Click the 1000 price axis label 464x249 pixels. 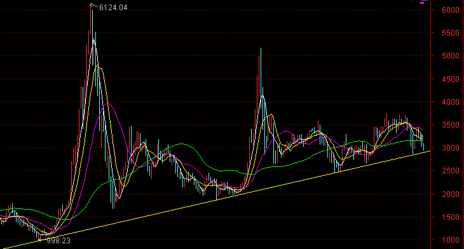451,240
